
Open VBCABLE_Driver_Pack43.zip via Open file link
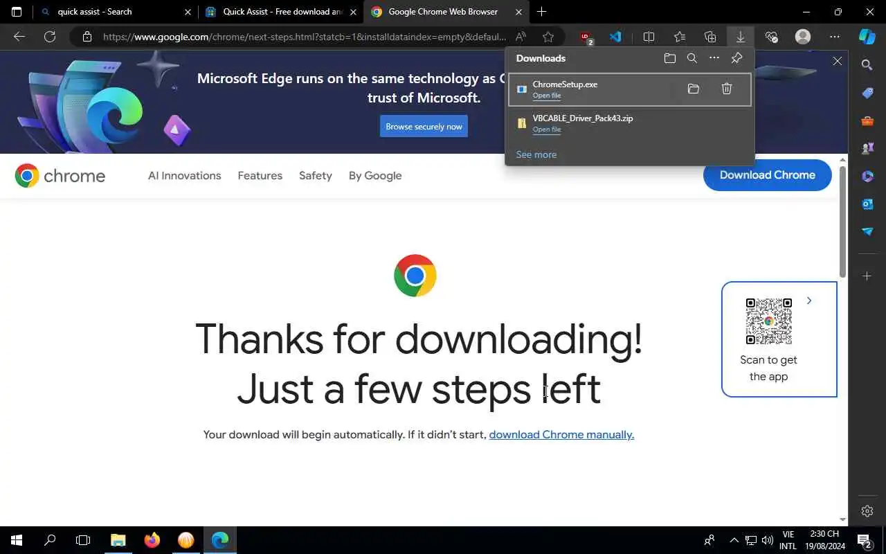546,129
